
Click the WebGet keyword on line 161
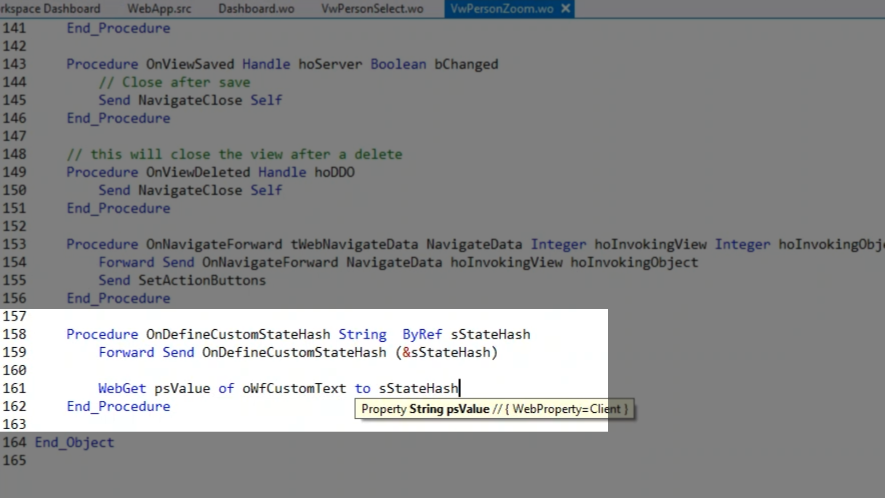[122, 388]
